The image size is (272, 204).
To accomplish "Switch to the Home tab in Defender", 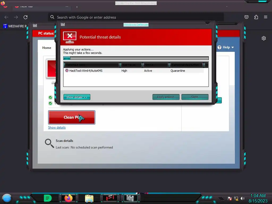I will (x=47, y=48).
